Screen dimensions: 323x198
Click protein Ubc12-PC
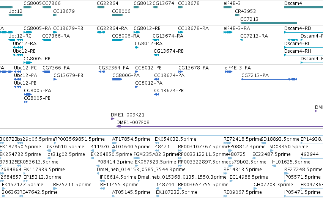click(x=17, y=72)
